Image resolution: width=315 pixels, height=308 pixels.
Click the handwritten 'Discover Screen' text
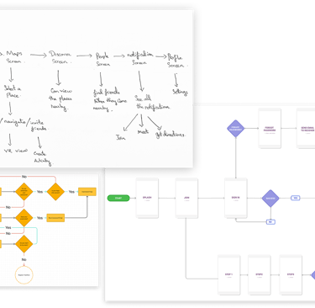[60, 57]
